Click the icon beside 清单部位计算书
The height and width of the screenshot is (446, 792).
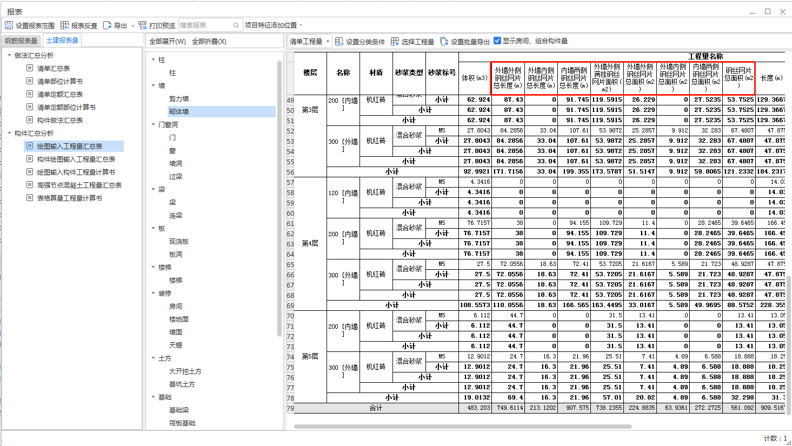(x=30, y=81)
